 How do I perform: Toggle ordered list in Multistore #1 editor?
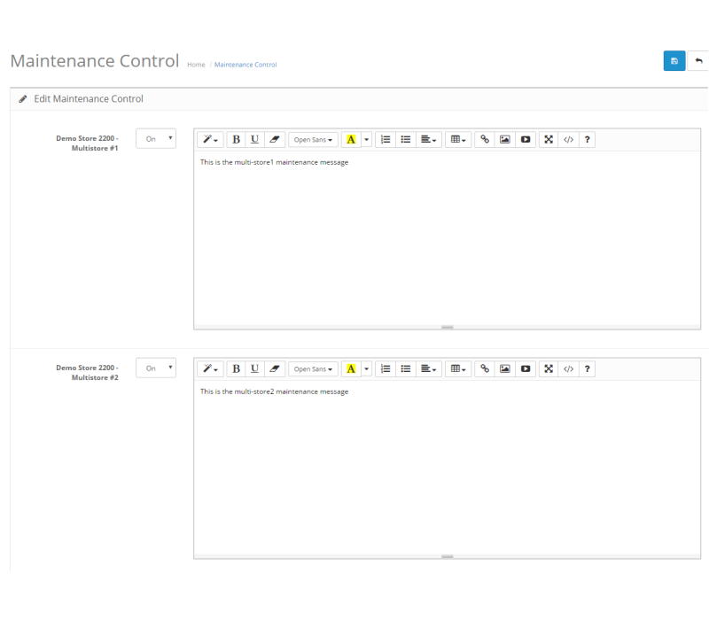coord(386,140)
